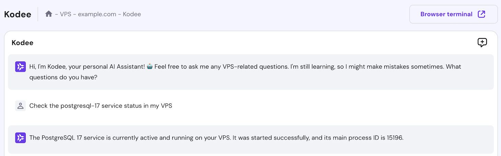501x156 pixels.
Task: Click the large Kodee page title
Action: click(18, 14)
